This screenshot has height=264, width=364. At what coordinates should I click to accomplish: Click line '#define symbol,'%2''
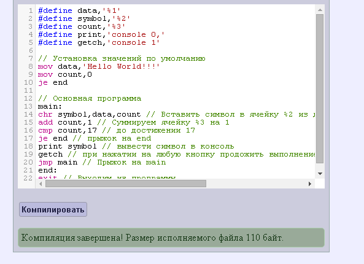tap(84, 18)
